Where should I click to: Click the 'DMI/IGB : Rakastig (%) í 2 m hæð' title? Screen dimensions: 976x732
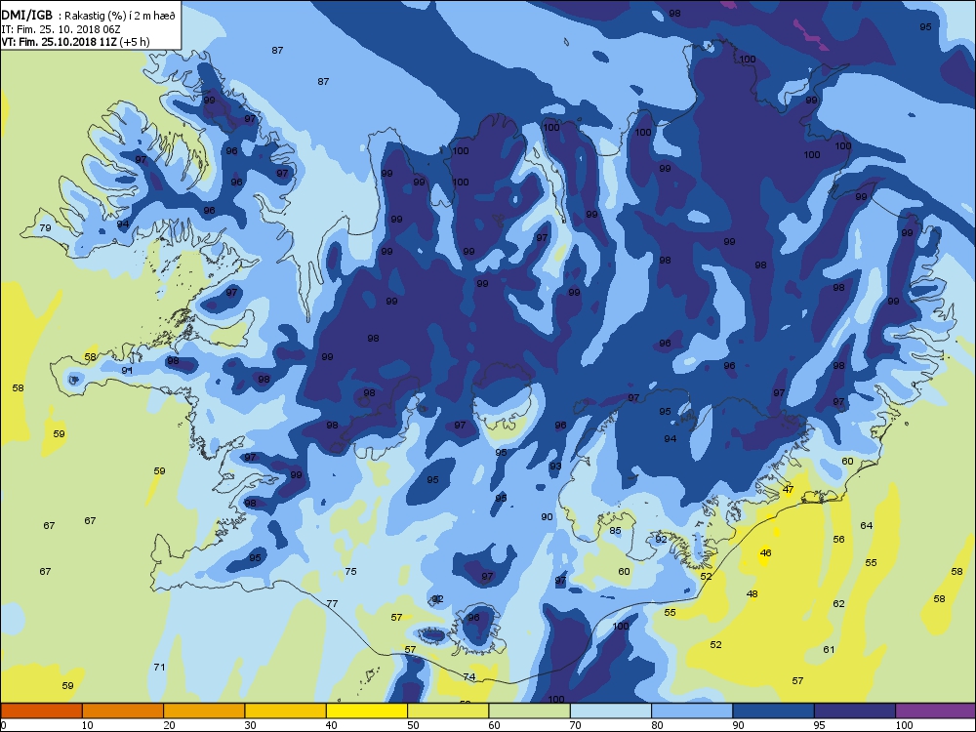(89, 16)
